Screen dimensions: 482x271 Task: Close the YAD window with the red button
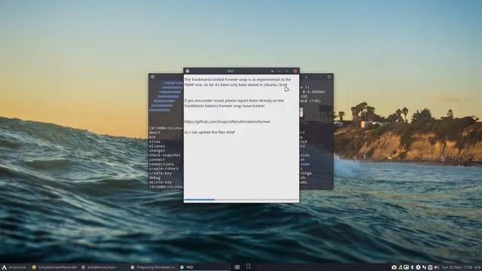(295, 71)
